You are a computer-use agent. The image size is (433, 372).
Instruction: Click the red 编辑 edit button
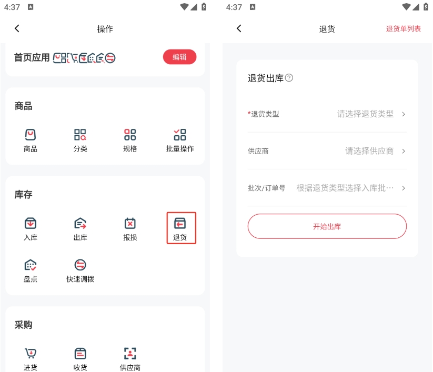tap(179, 57)
